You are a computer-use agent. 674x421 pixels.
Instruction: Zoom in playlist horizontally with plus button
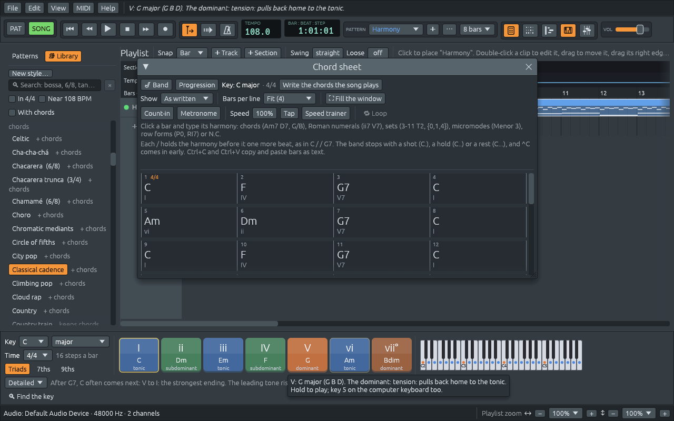(x=592, y=414)
